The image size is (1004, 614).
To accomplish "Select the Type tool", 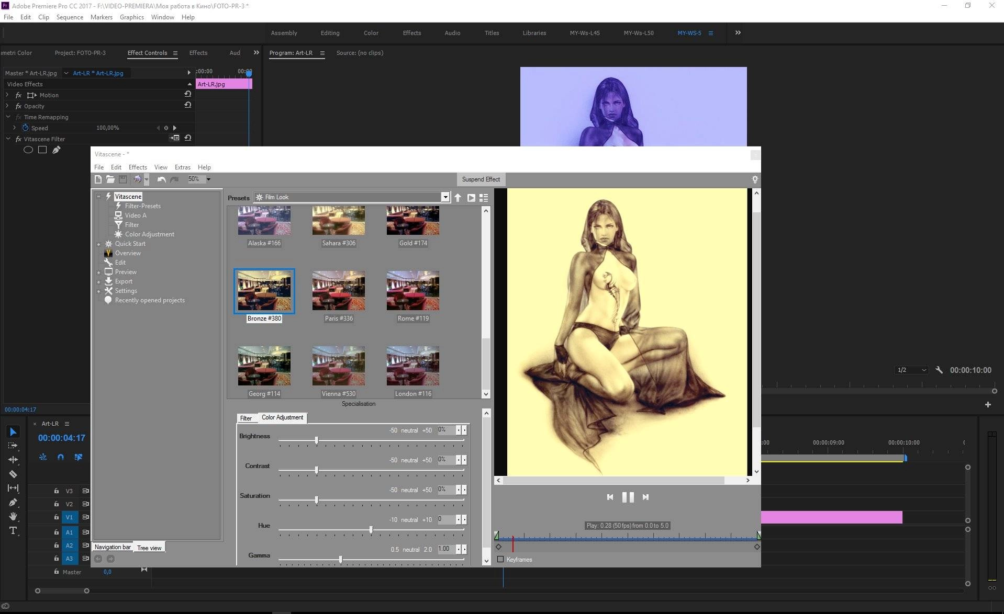I will [x=13, y=531].
